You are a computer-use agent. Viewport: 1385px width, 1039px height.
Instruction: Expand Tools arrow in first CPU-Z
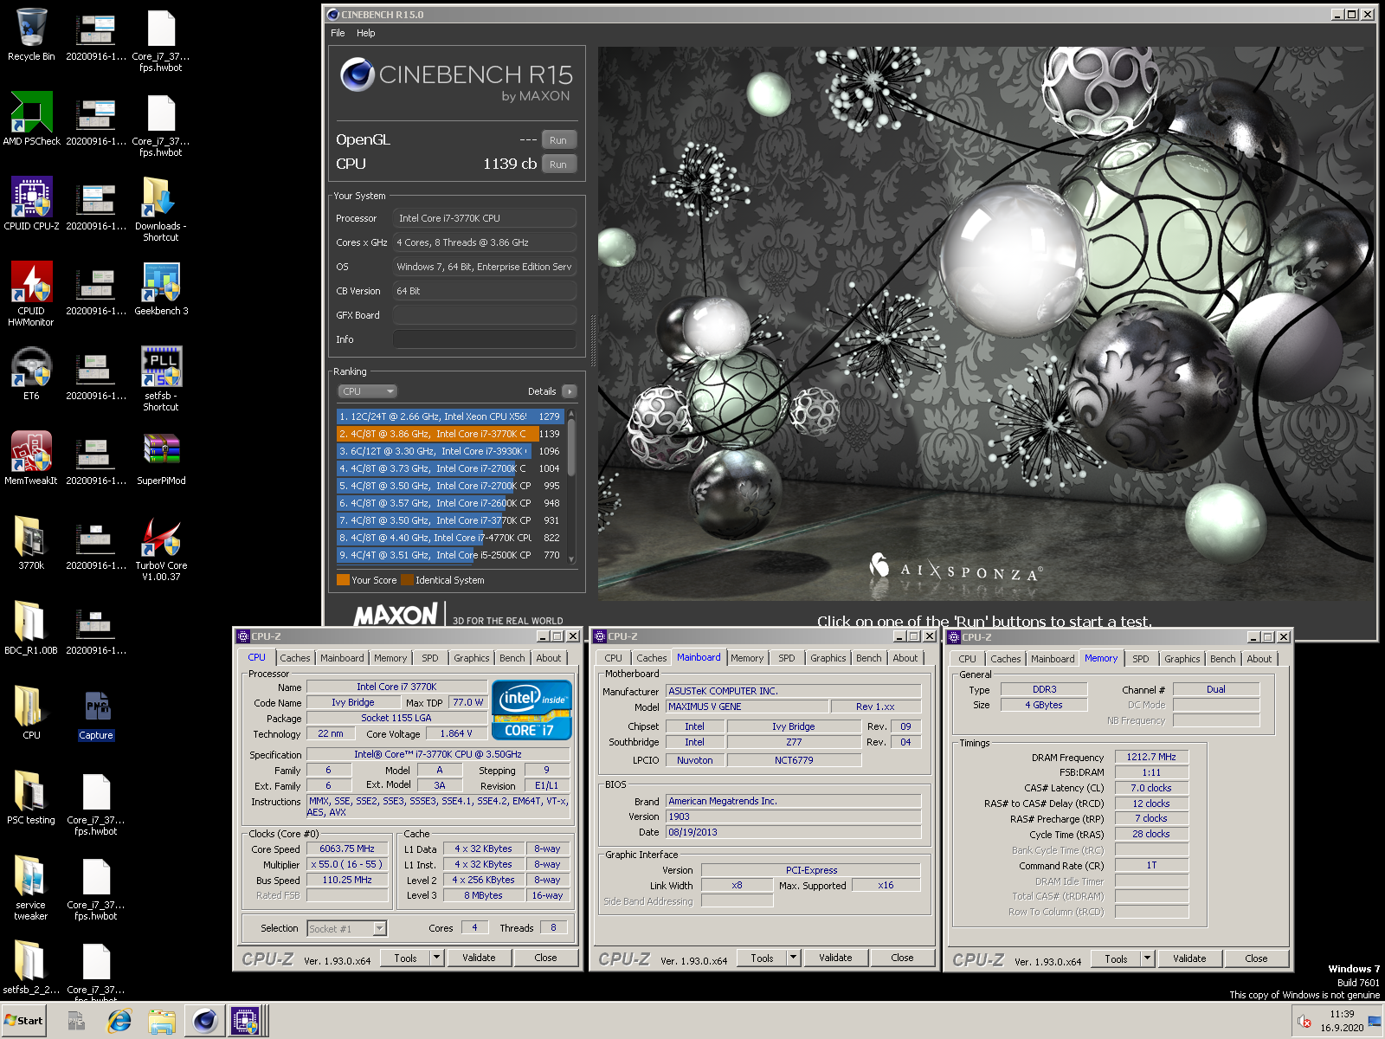click(x=436, y=958)
